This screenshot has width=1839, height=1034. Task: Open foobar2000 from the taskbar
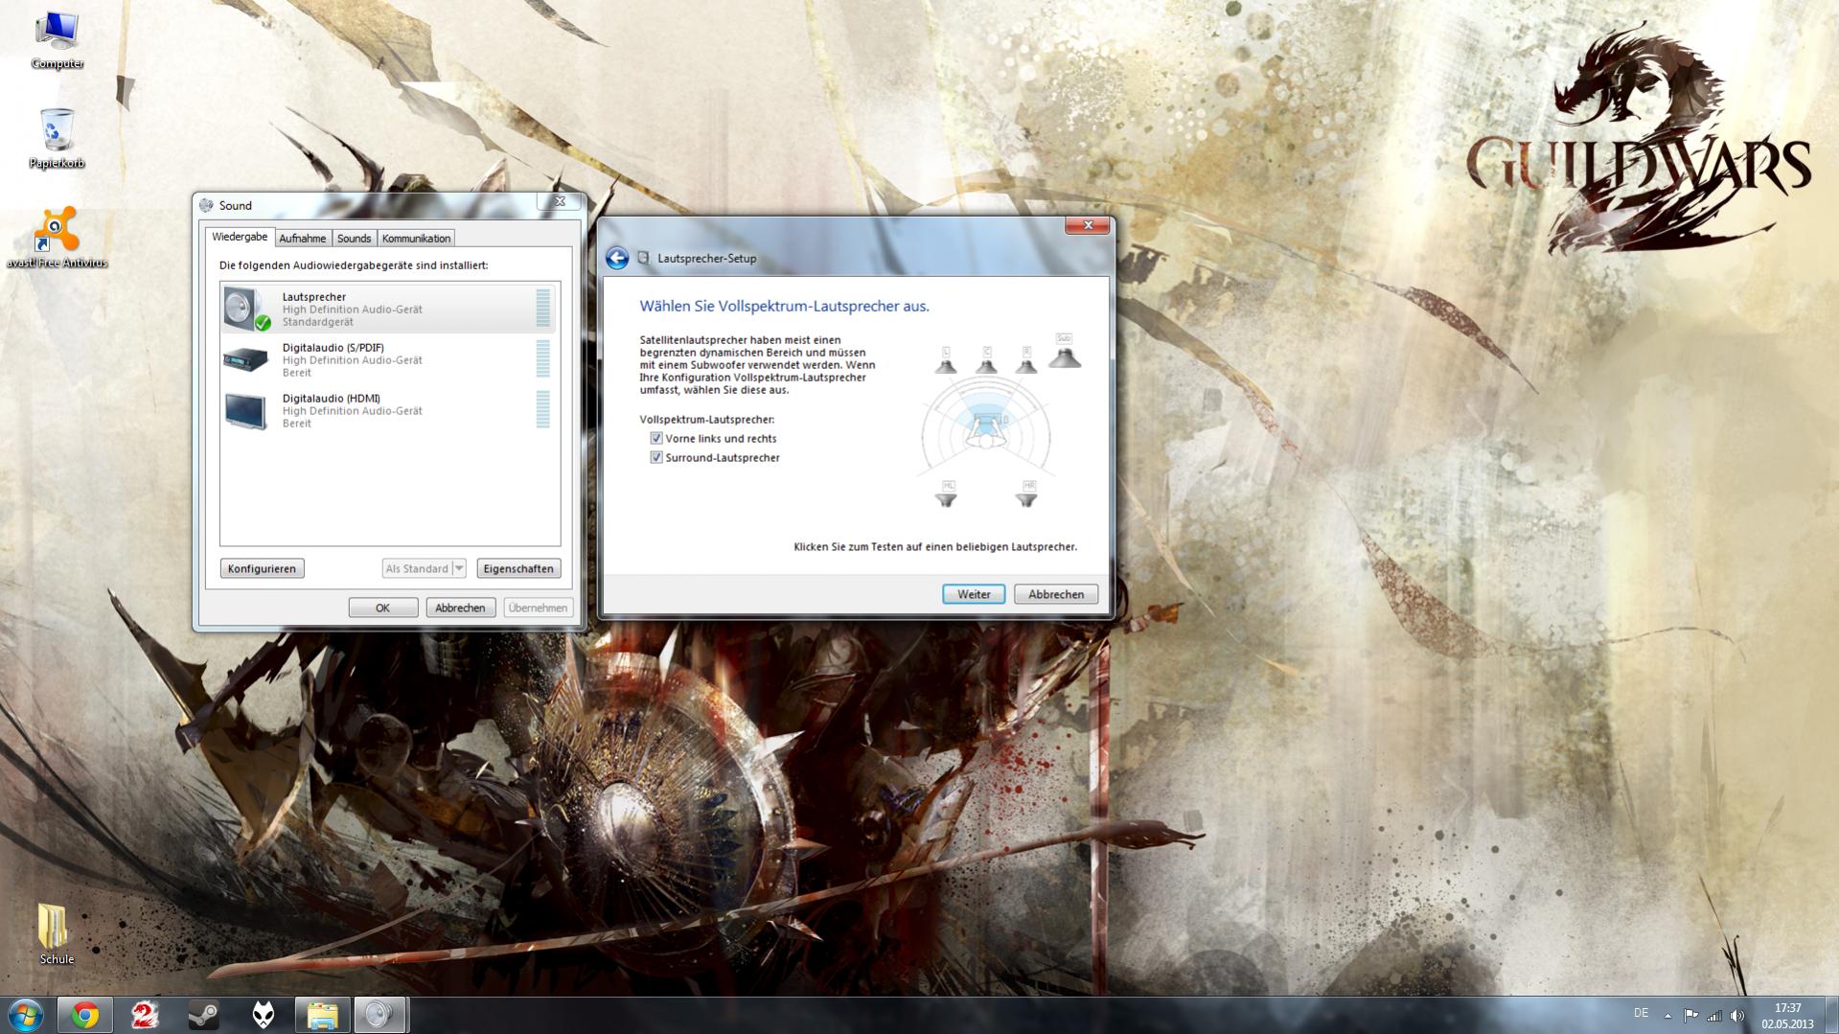pos(263,1015)
